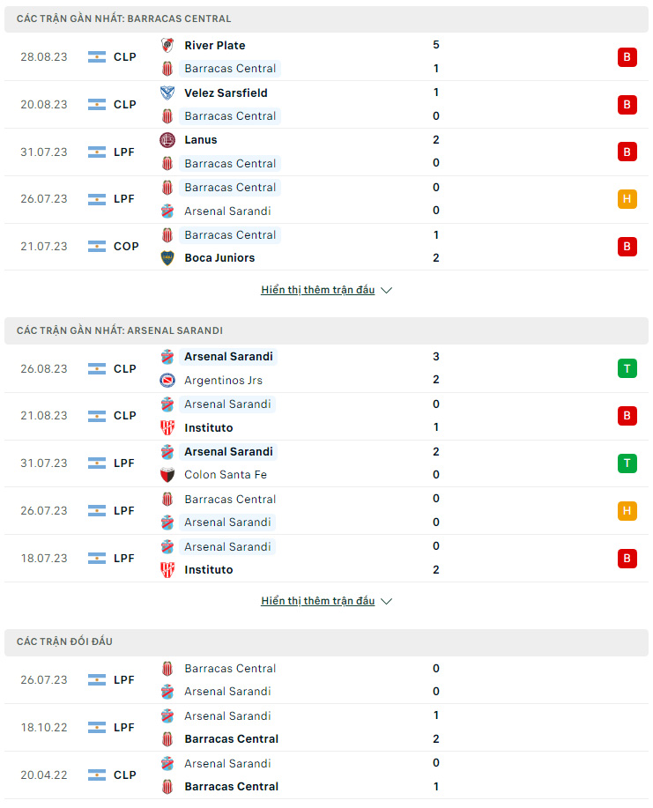Click red B badge for River Plate match
This screenshot has width=653, height=808.
tap(627, 57)
